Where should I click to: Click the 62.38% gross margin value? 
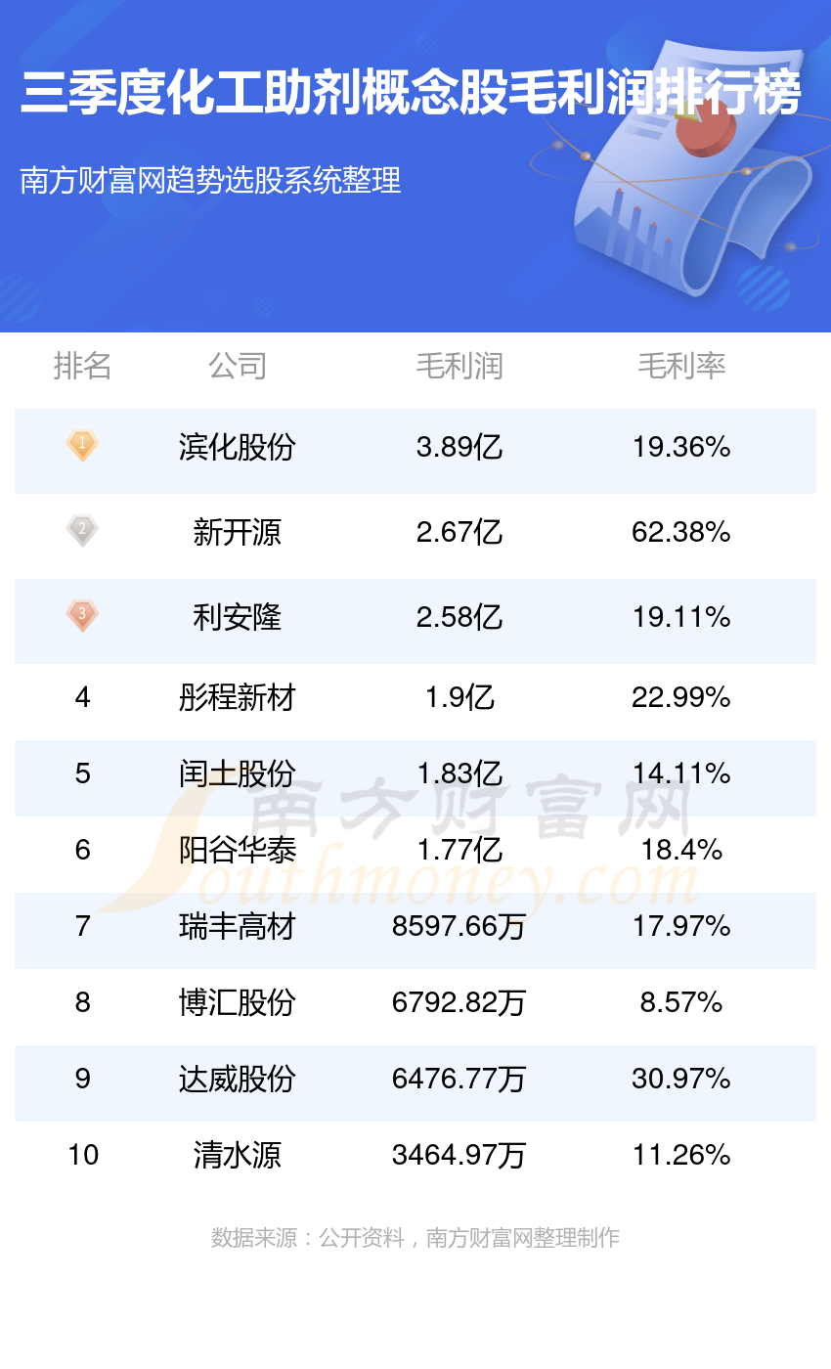681,532
